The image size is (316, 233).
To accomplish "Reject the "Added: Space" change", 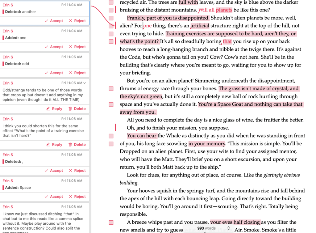I will [77, 197].
